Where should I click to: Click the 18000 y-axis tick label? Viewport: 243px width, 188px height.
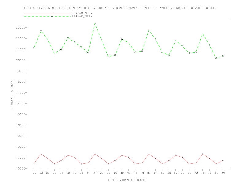21,82
